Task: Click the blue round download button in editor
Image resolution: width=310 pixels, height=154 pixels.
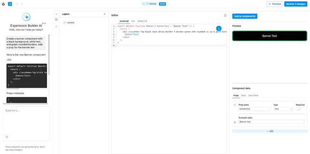Action: (219, 28)
